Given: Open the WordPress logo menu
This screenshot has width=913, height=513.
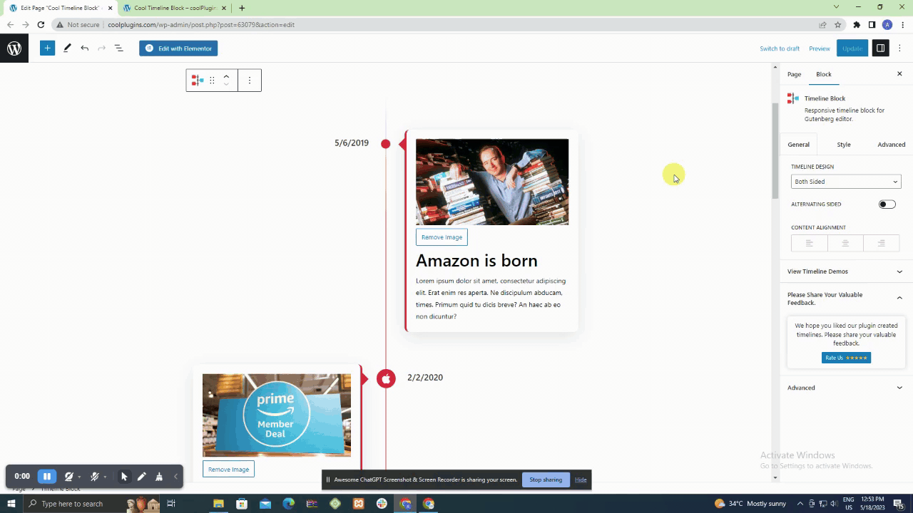Looking at the screenshot, I should point(14,48).
